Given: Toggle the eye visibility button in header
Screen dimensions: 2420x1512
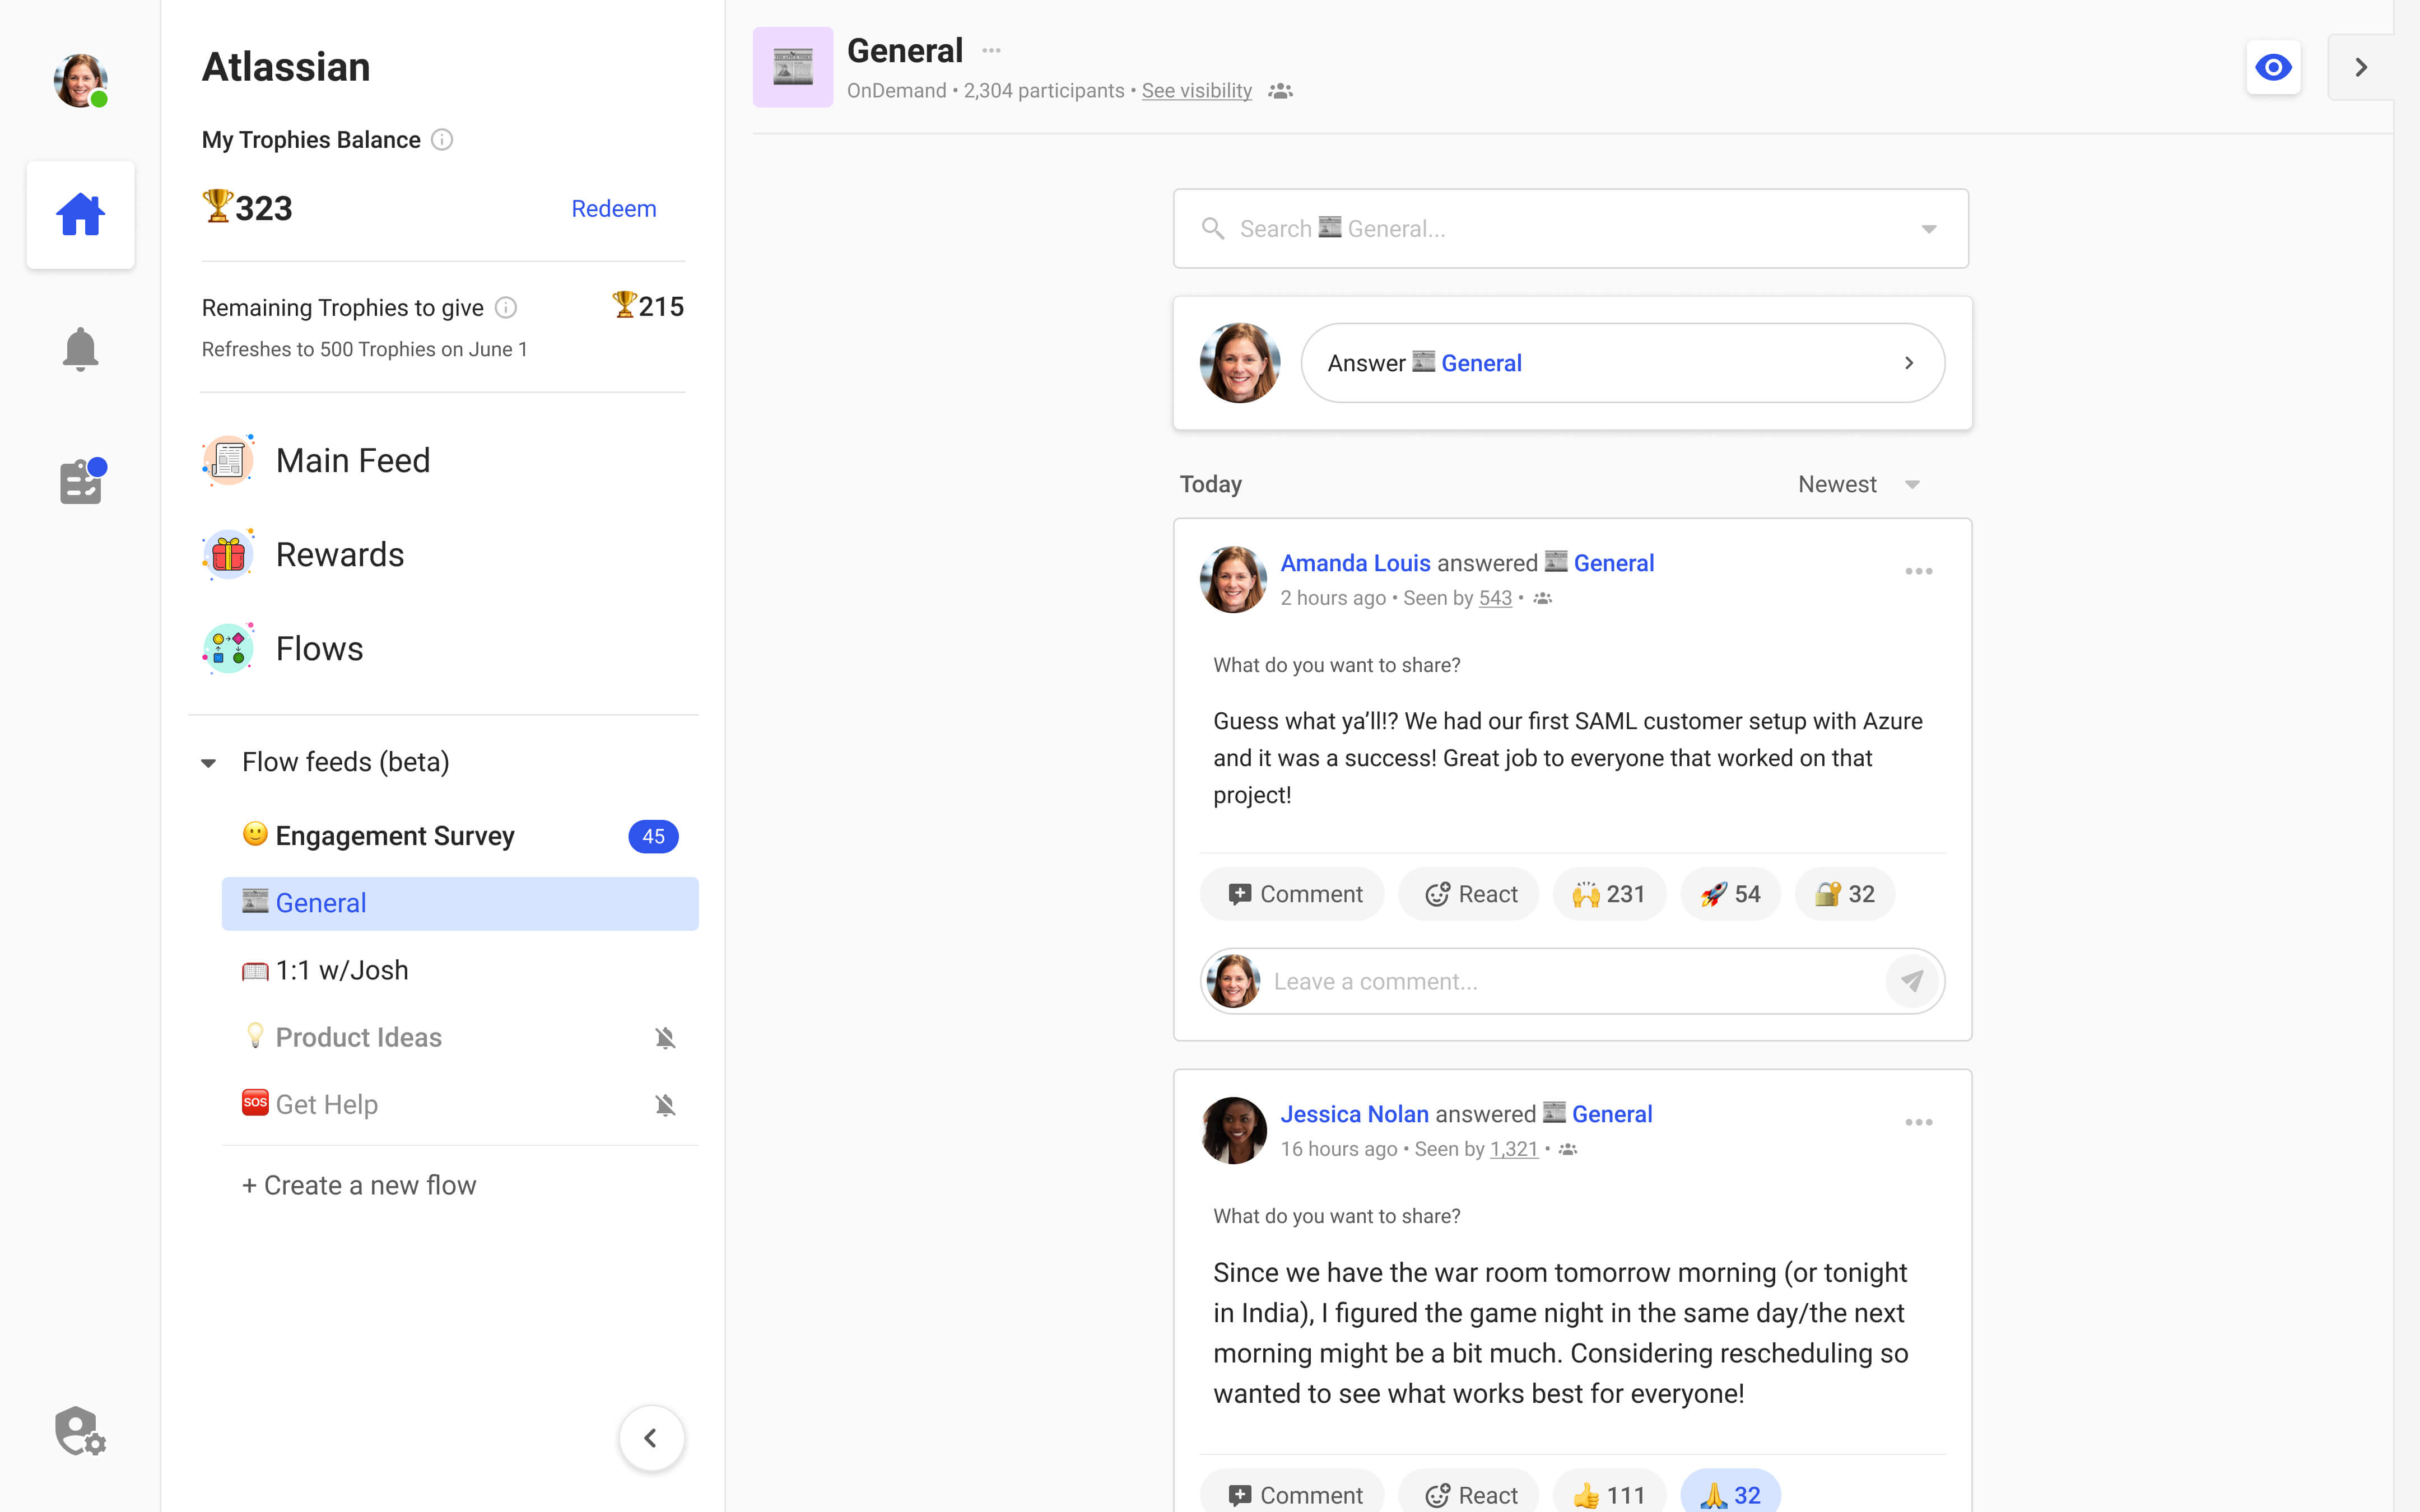Looking at the screenshot, I should coord(2273,67).
